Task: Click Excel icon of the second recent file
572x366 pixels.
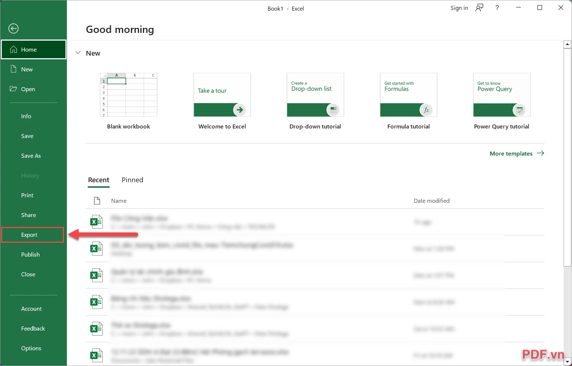Action: click(96, 249)
